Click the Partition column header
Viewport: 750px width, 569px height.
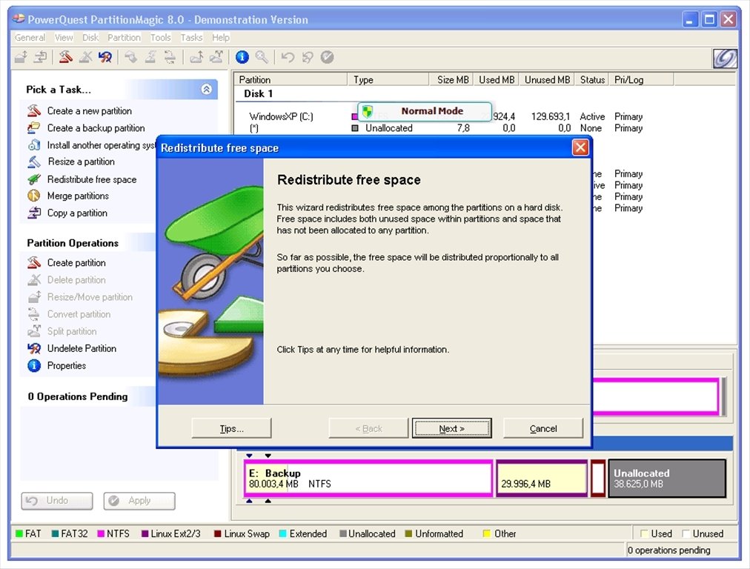pyautogui.click(x=291, y=79)
